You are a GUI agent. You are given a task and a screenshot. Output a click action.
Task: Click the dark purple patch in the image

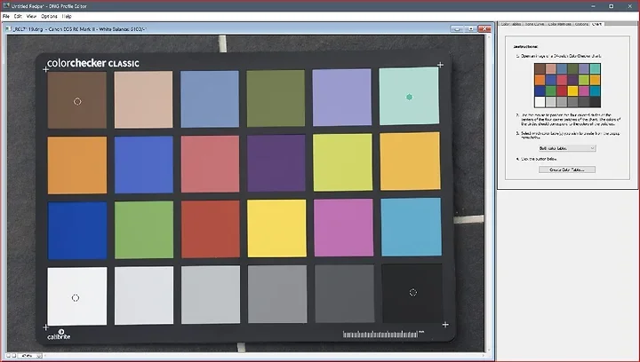(276, 163)
